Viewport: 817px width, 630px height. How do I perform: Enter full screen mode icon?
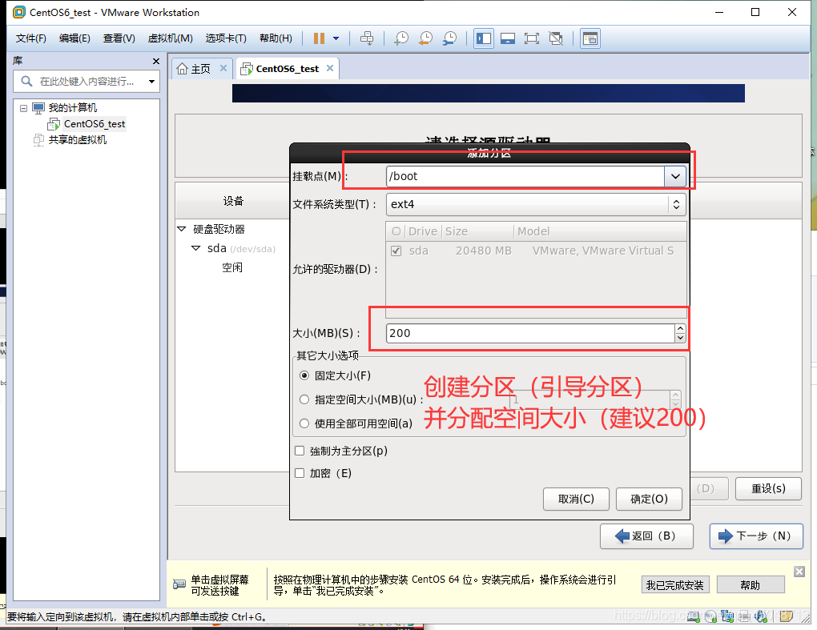point(532,38)
